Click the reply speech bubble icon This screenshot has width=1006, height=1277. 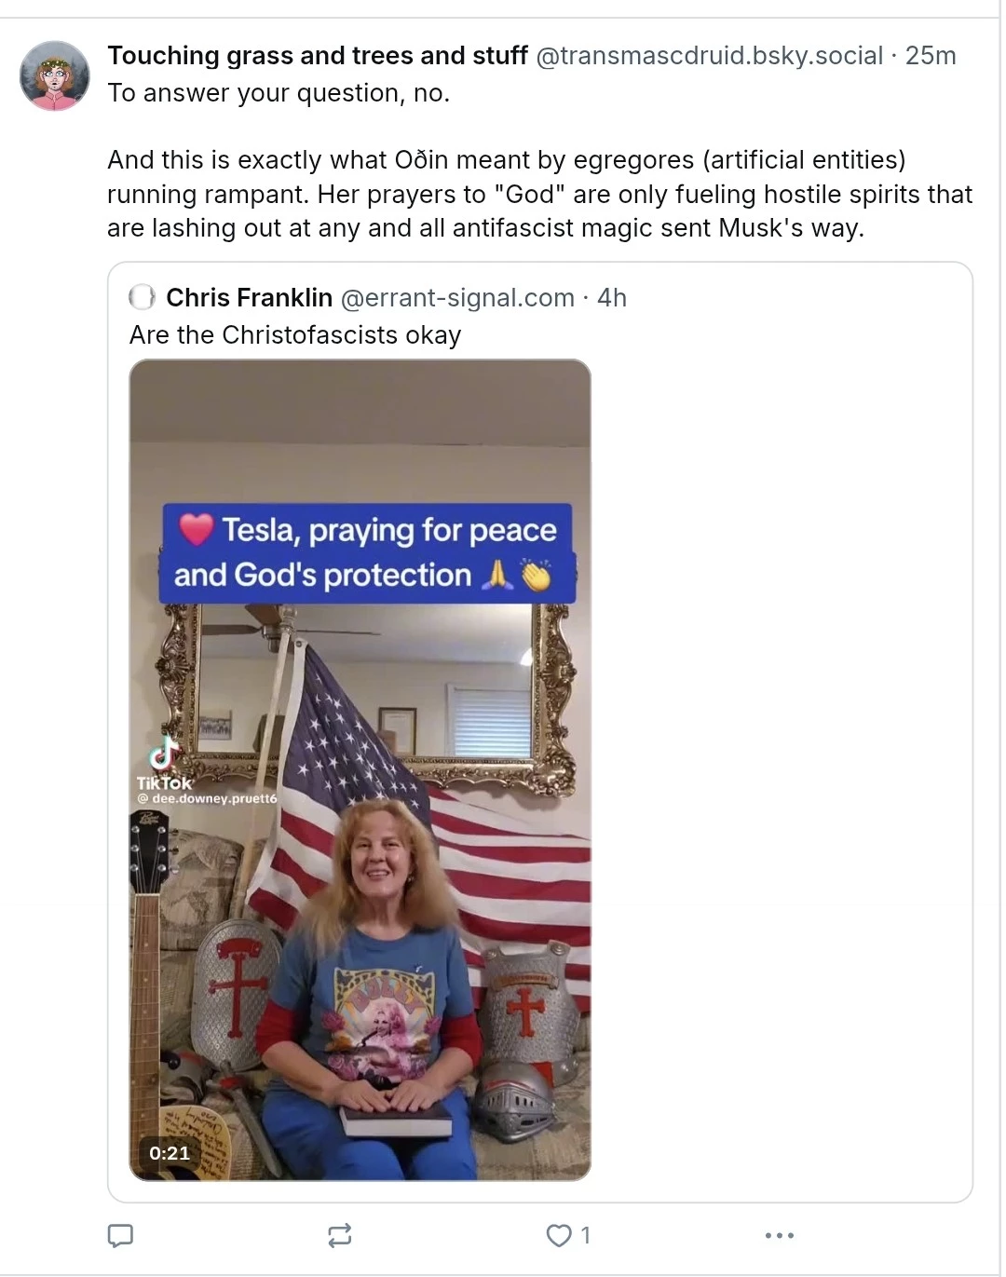point(120,1236)
